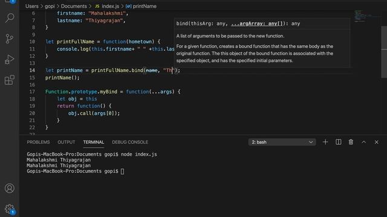
Task: Create a new terminal with plus icon
Action: (325, 142)
